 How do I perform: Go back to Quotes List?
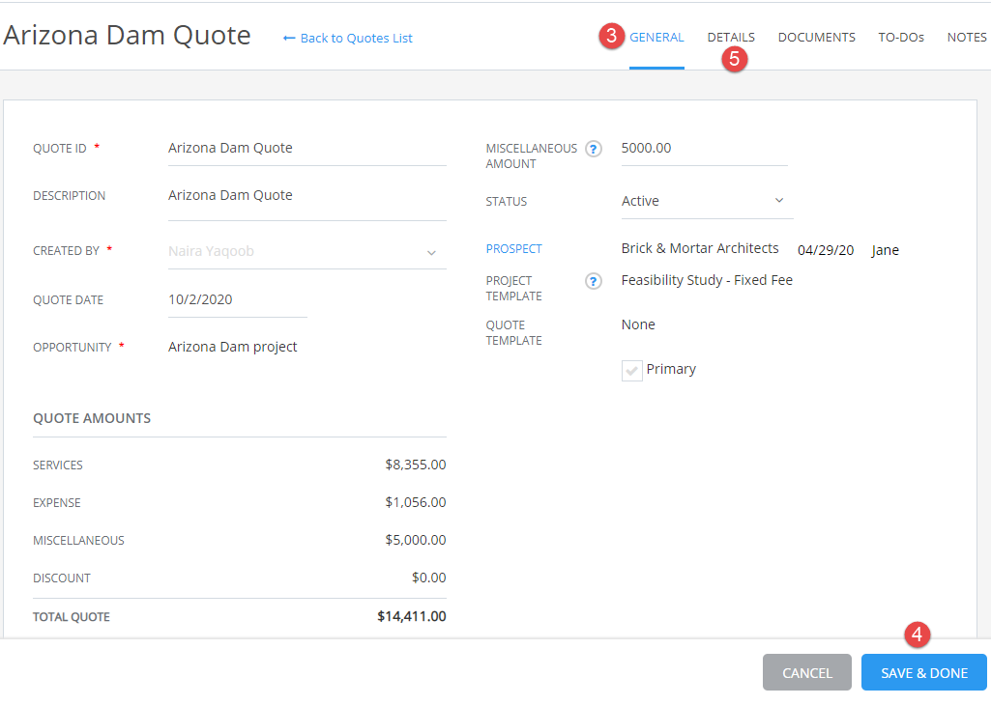[x=348, y=39]
